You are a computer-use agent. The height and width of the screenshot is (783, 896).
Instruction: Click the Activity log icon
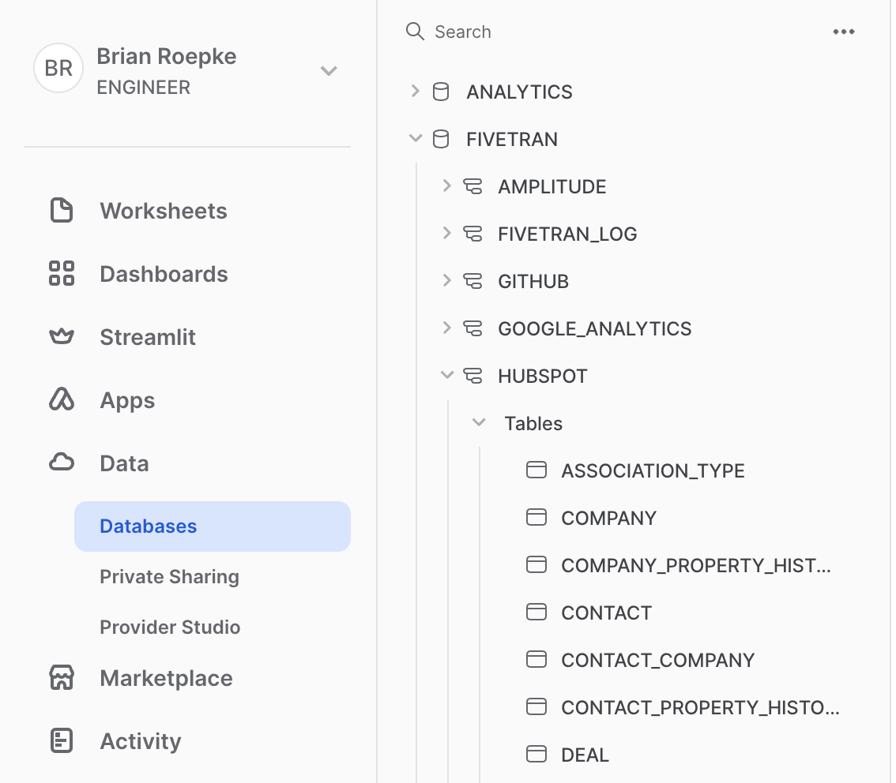61,740
